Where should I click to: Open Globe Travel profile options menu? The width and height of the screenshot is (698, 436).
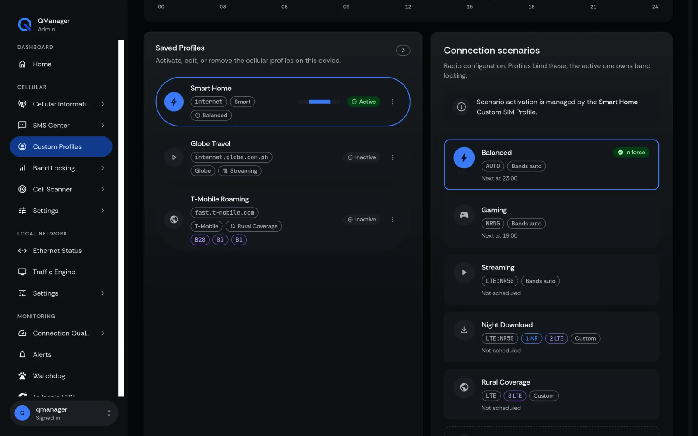[x=393, y=157]
